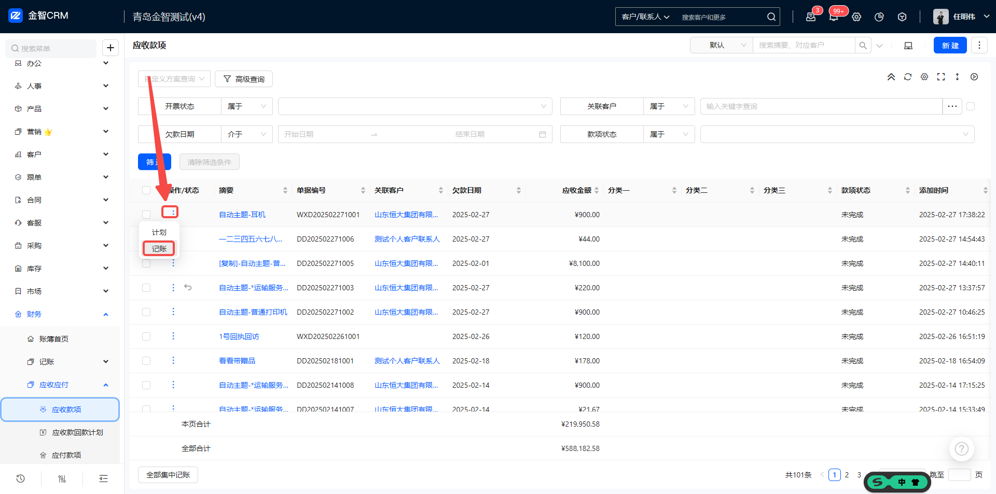Screen dimensions: 996x494
Task: Open the user menu for 任明伟
Action: pyautogui.click(x=961, y=17)
